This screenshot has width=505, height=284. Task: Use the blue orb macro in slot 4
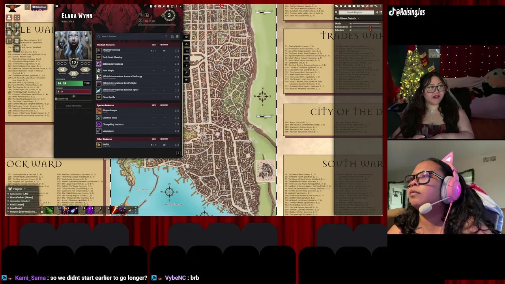click(74, 210)
